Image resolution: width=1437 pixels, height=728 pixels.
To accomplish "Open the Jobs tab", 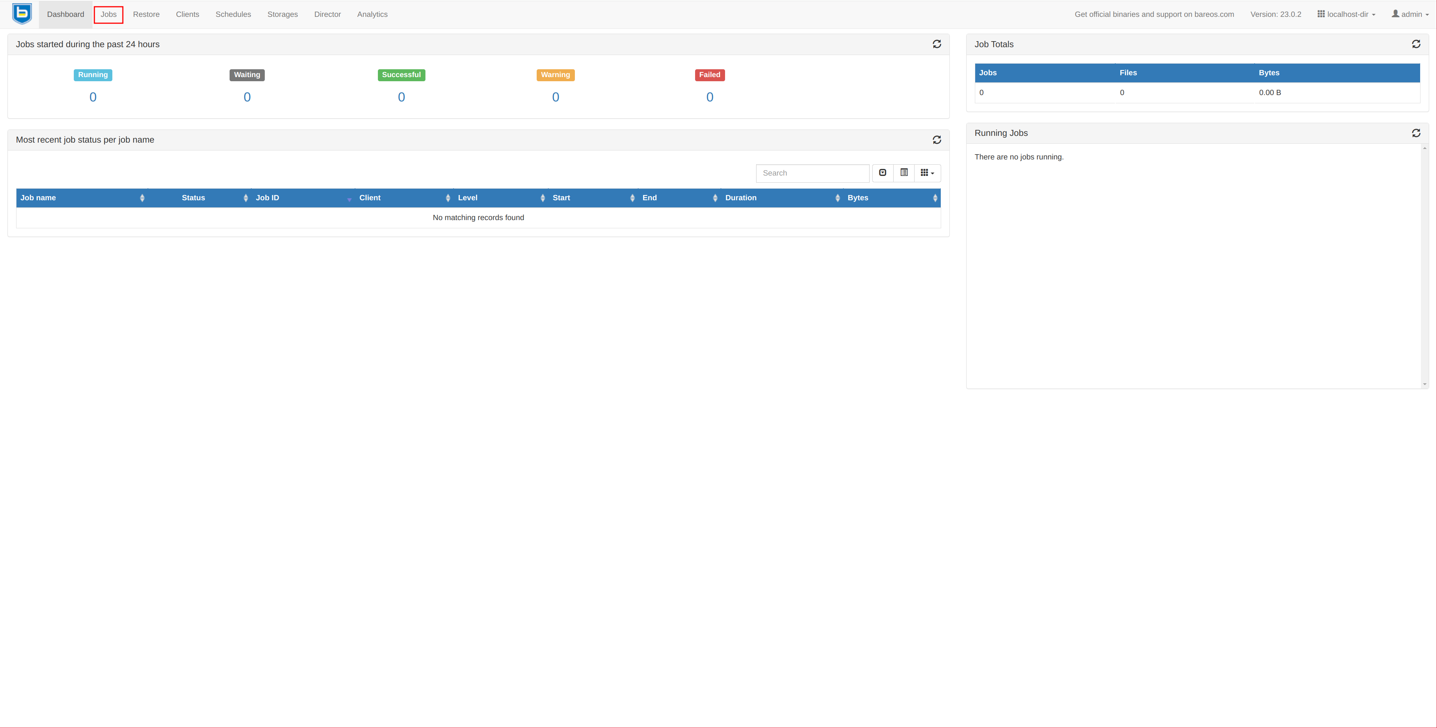I will click(x=108, y=15).
